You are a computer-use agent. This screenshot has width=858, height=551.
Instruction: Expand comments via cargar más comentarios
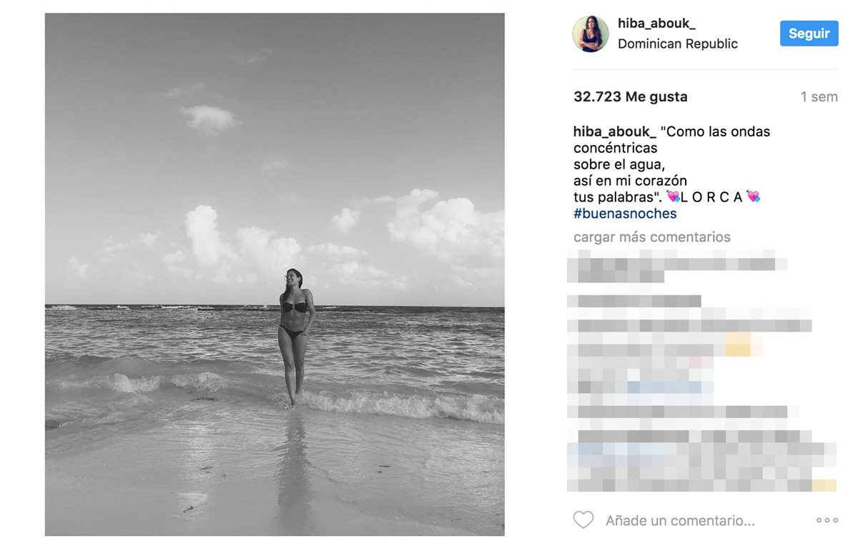(652, 237)
